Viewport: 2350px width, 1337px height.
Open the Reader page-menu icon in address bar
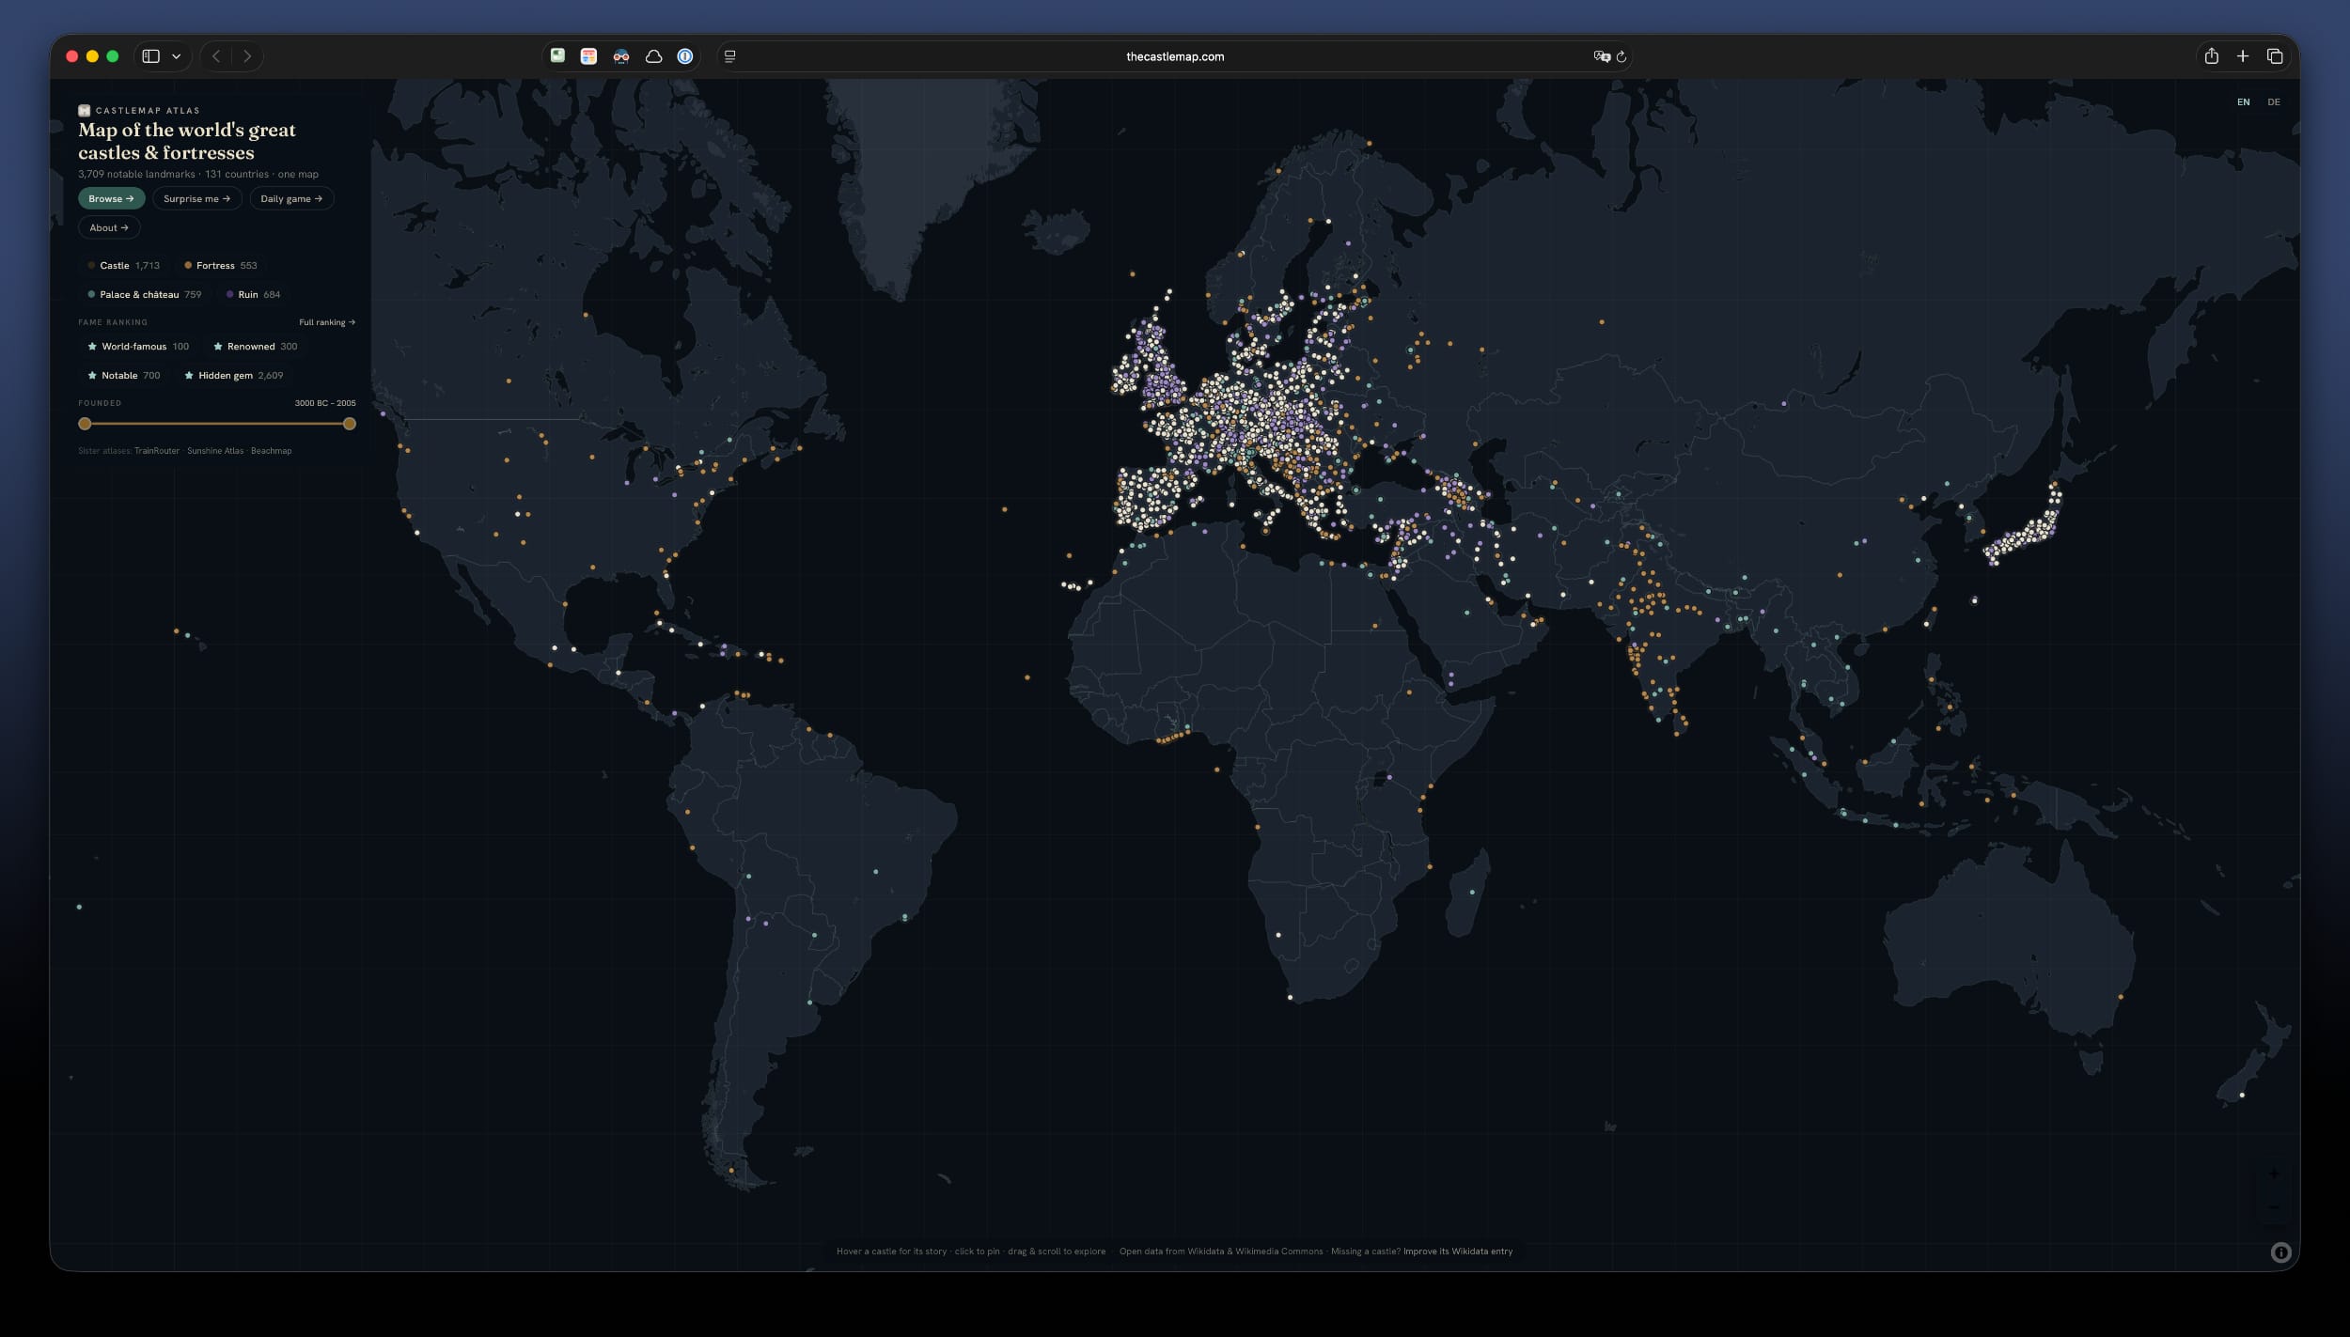pos(730,56)
